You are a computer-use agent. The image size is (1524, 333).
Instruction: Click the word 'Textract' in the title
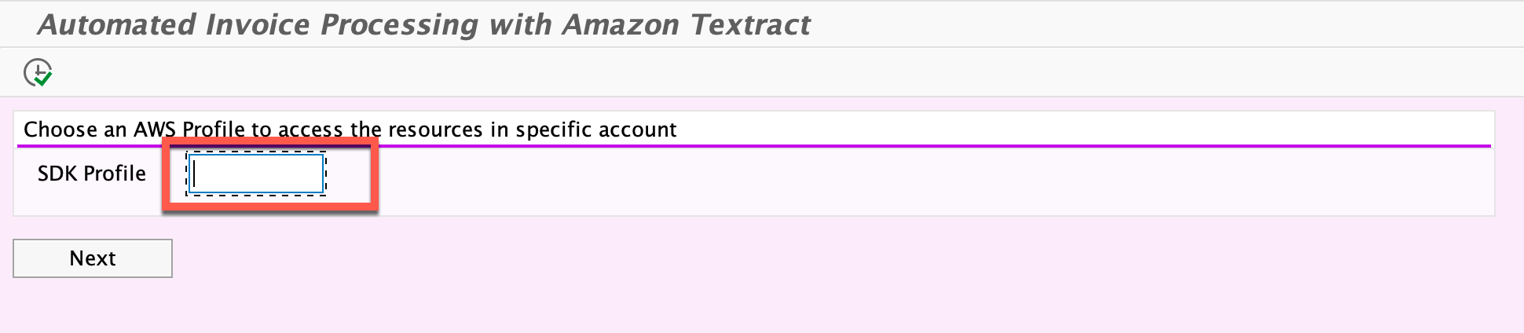(751, 24)
